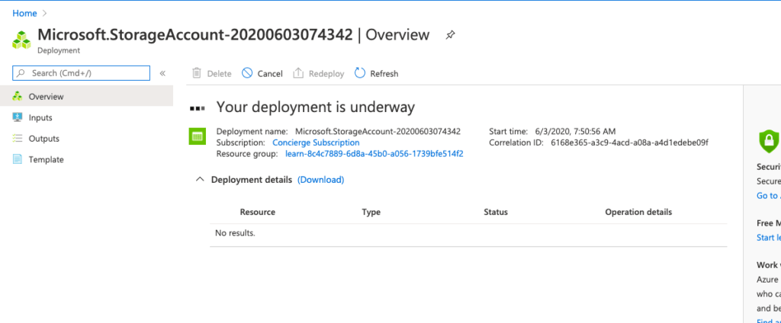Click the Cancel deployment icon
The height and width of the screenshot is (323, 781).
247,73
